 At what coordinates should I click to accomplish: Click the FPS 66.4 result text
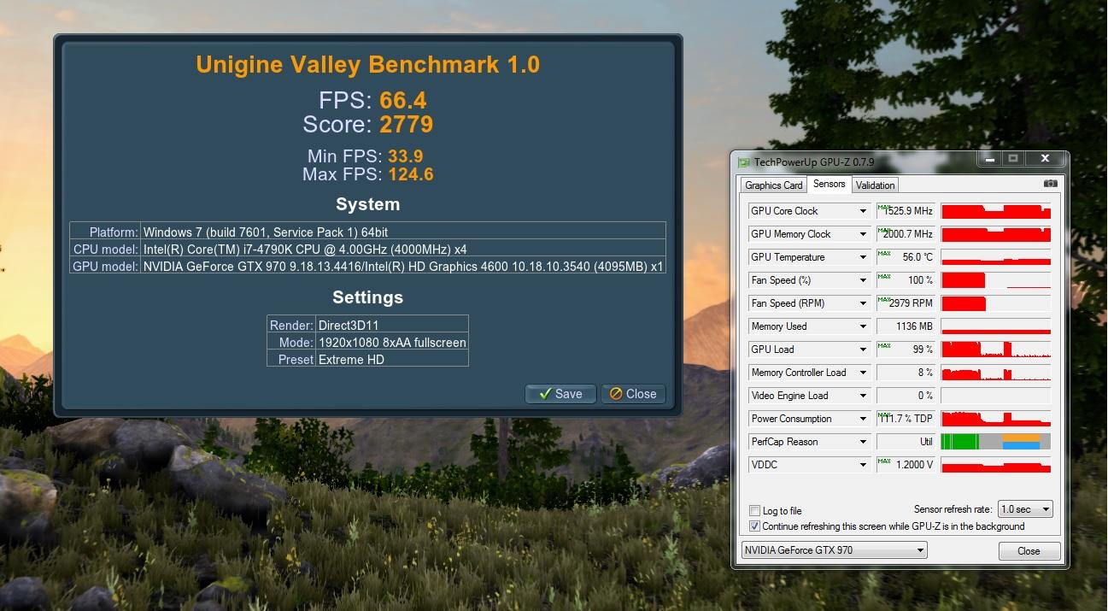[x=372, y=100]
